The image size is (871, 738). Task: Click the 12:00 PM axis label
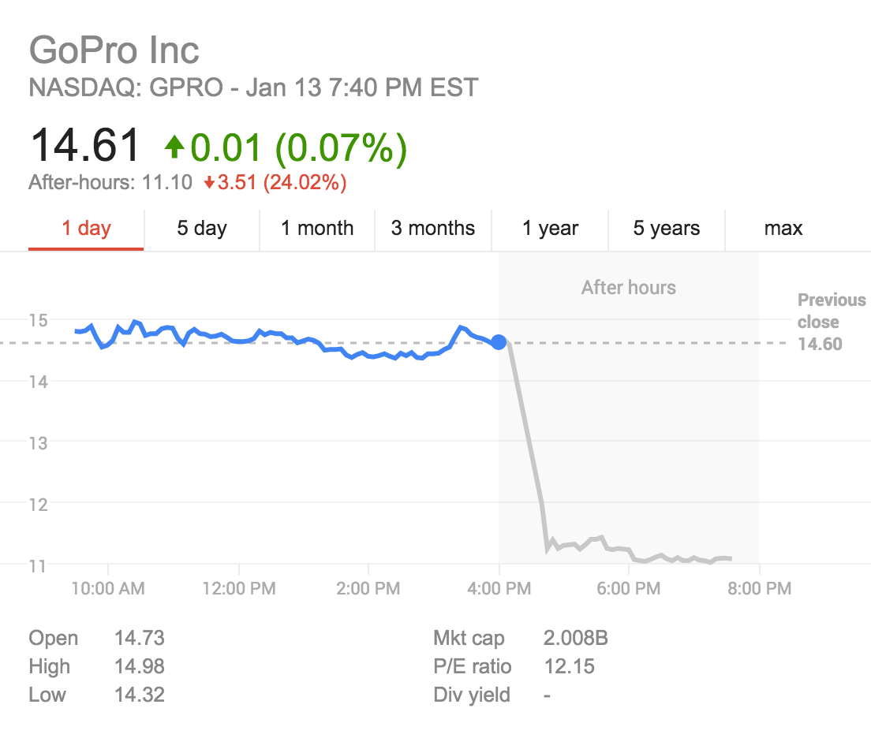click(x=239, y=589)
